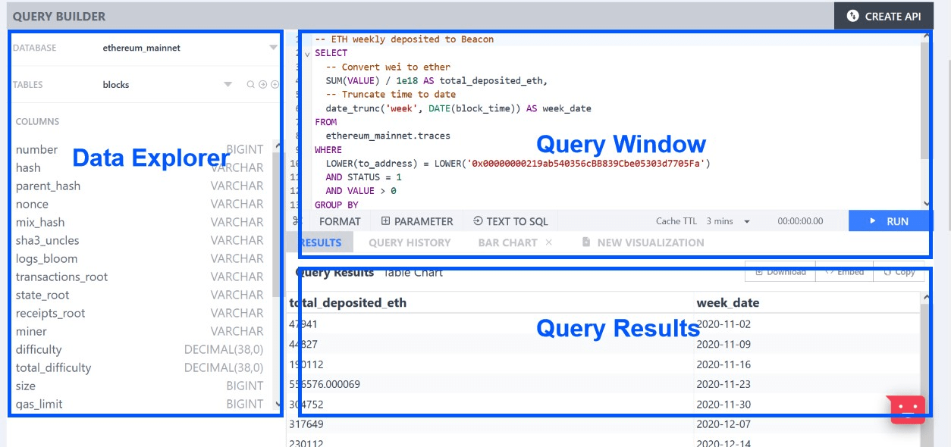Screen dimensions: 951x447
Task: Search the tables list with magnifier icon
Action: point(250,84)
